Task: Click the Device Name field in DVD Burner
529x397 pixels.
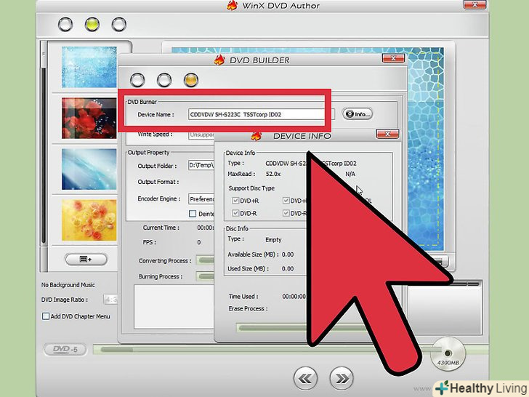Action: click(261, 114)
